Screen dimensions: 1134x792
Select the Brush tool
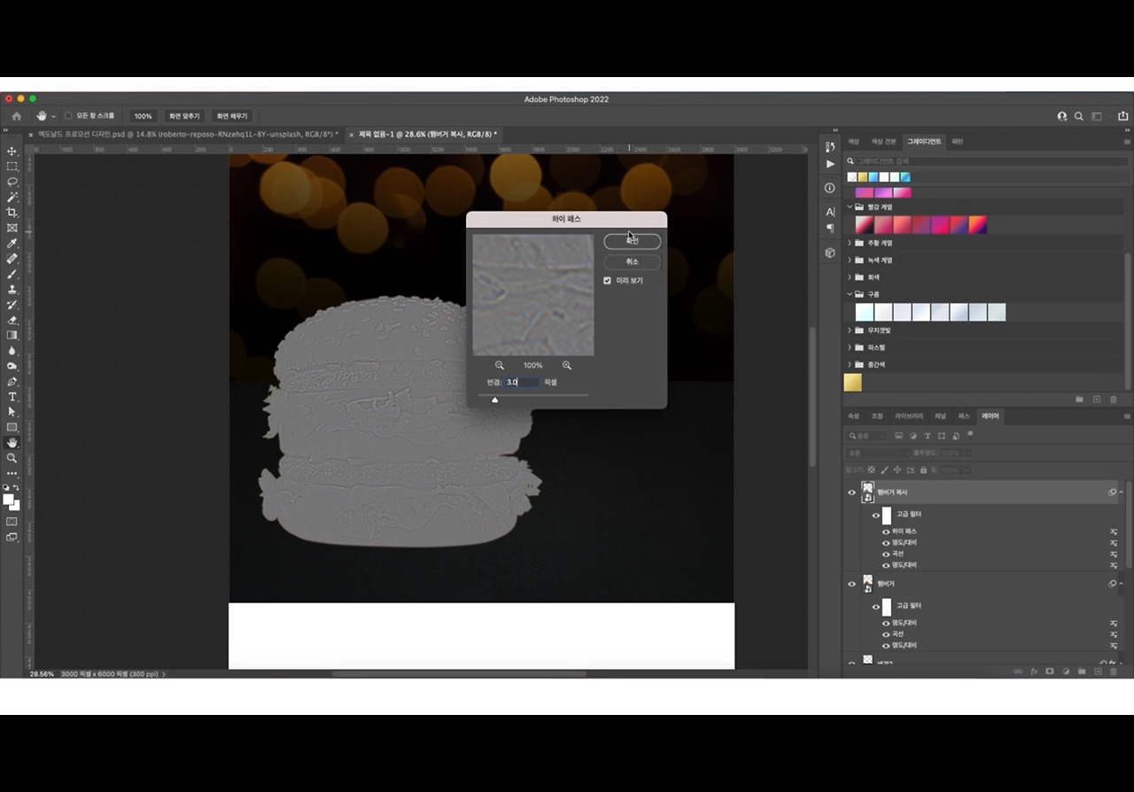click(12, 274)
